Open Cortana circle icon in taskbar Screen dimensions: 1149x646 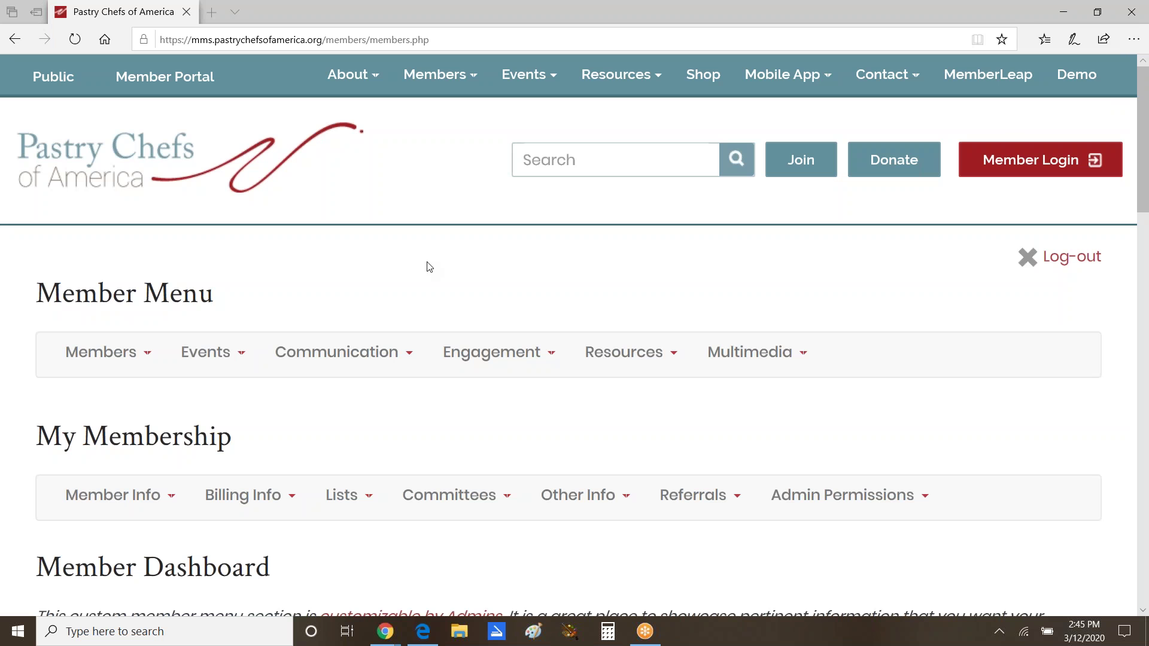311,631
